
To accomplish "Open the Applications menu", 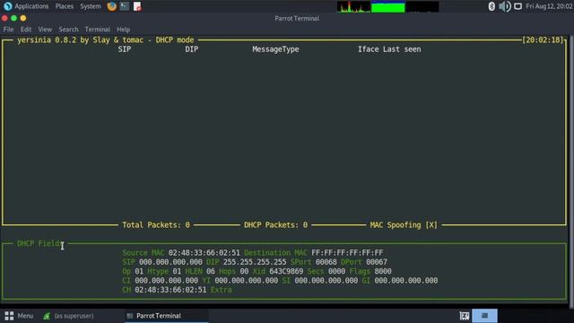I will [31, 6].
